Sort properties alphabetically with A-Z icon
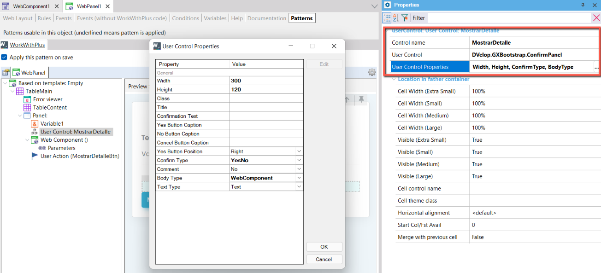601x273 pixels. tap(395, 17)
